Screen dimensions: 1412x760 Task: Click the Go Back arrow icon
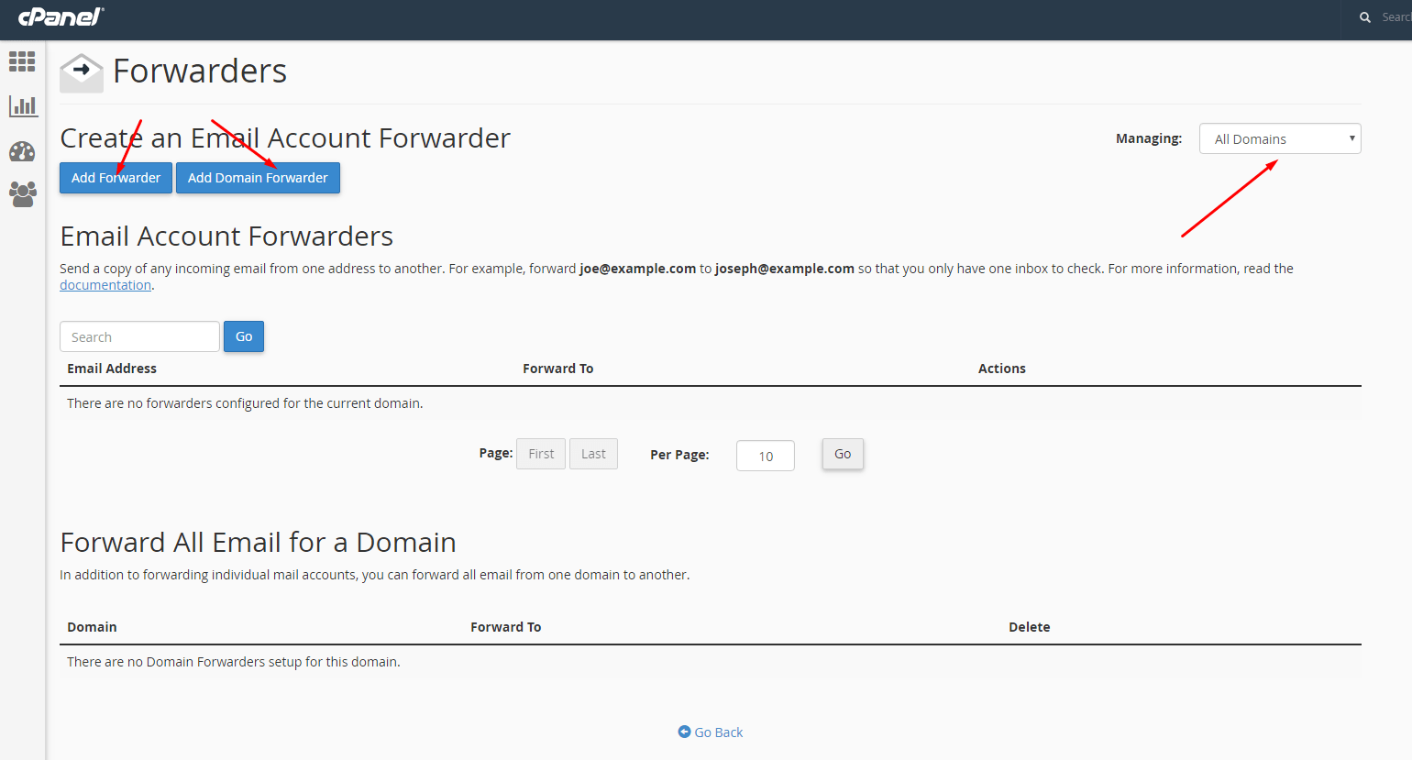[684, 732]
